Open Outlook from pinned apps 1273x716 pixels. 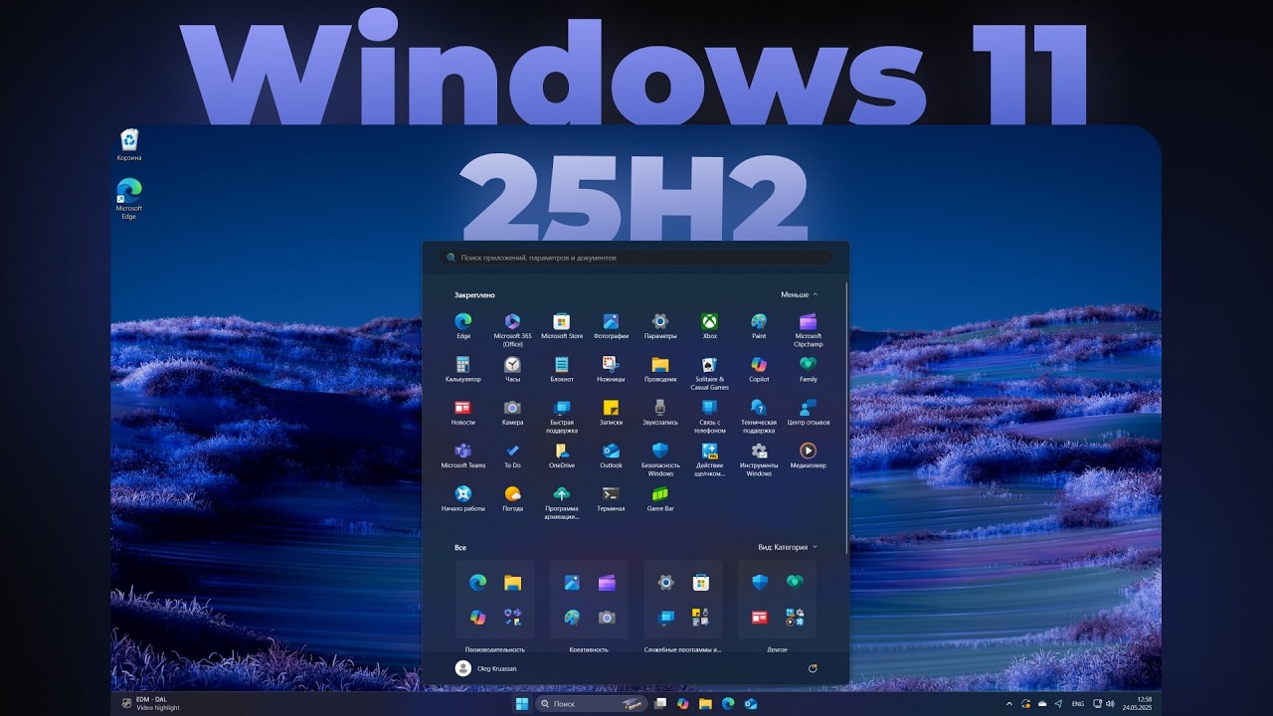point(611,455)
